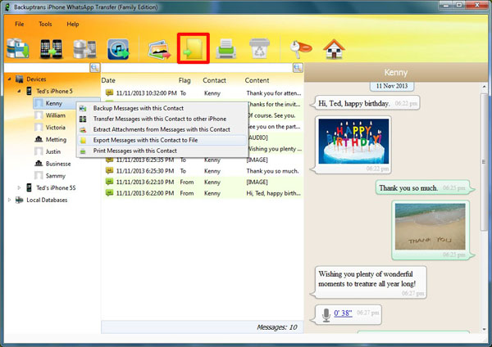
Task: Choose Print Messages with this Contact
Action: click(162, 151)
